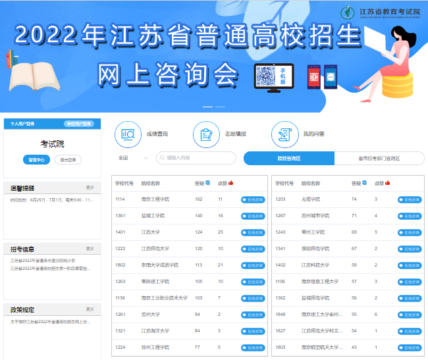This screenshot has height=360, width=428.
Task: Click the 答疑 chat bubble icon in right table header
Action: click(x=364, y=183)
